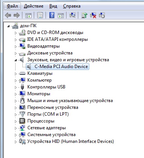
Task: Expand the Контроллеры USB arrow
Action: tap(16, 87)
